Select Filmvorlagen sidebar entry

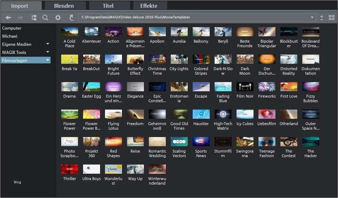pyautogui.click(x=26, y=60)
